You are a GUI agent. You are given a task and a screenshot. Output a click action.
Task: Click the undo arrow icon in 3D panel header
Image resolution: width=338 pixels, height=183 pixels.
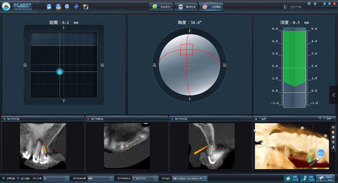point(320,119)
